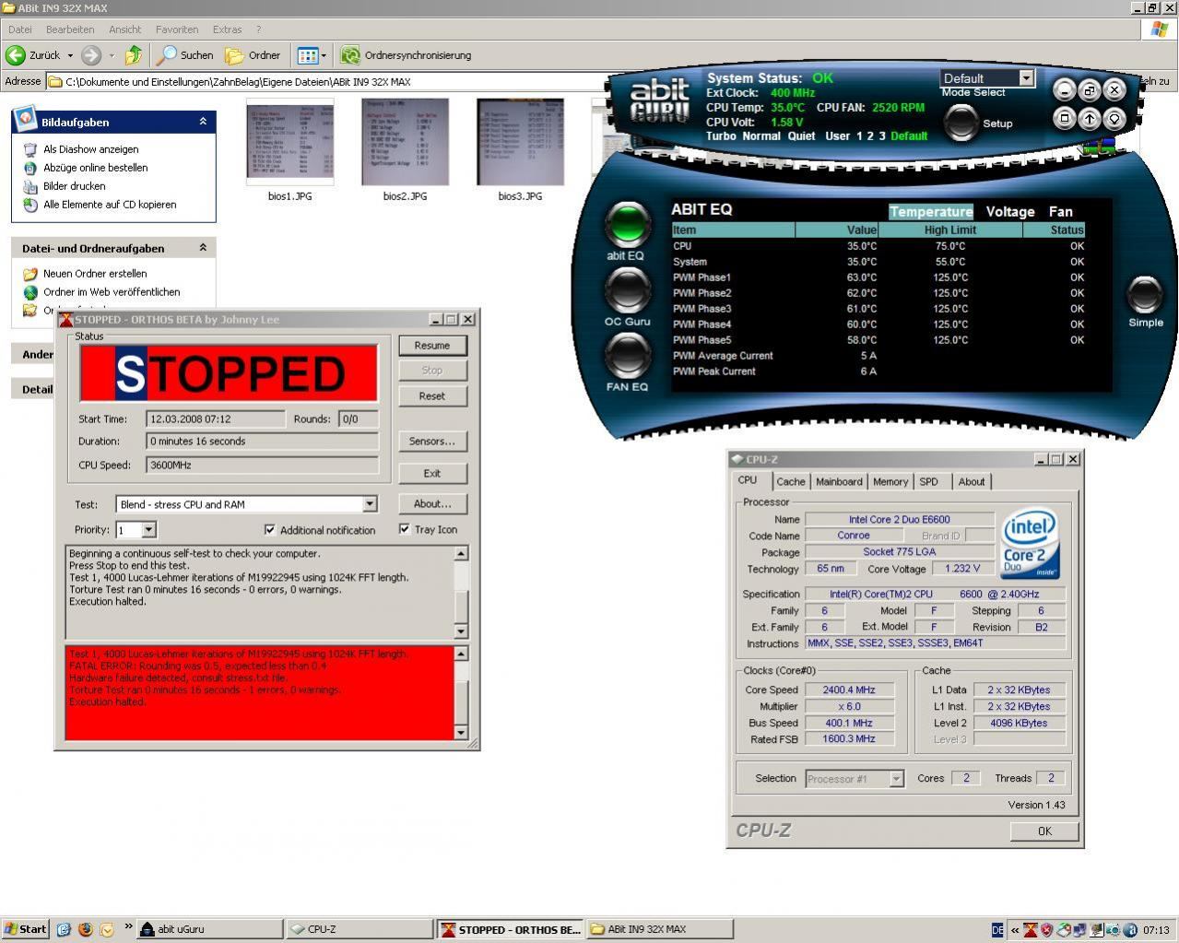Click Neuen Ordner erstellen
This screenshot has width=1179, height=943.
click(x=95, y=274)
